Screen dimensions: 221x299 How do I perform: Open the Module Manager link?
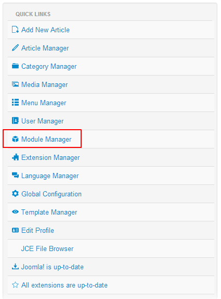tap(46, 139)
